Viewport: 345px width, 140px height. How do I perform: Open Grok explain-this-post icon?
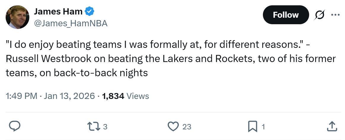pos(320,15)
